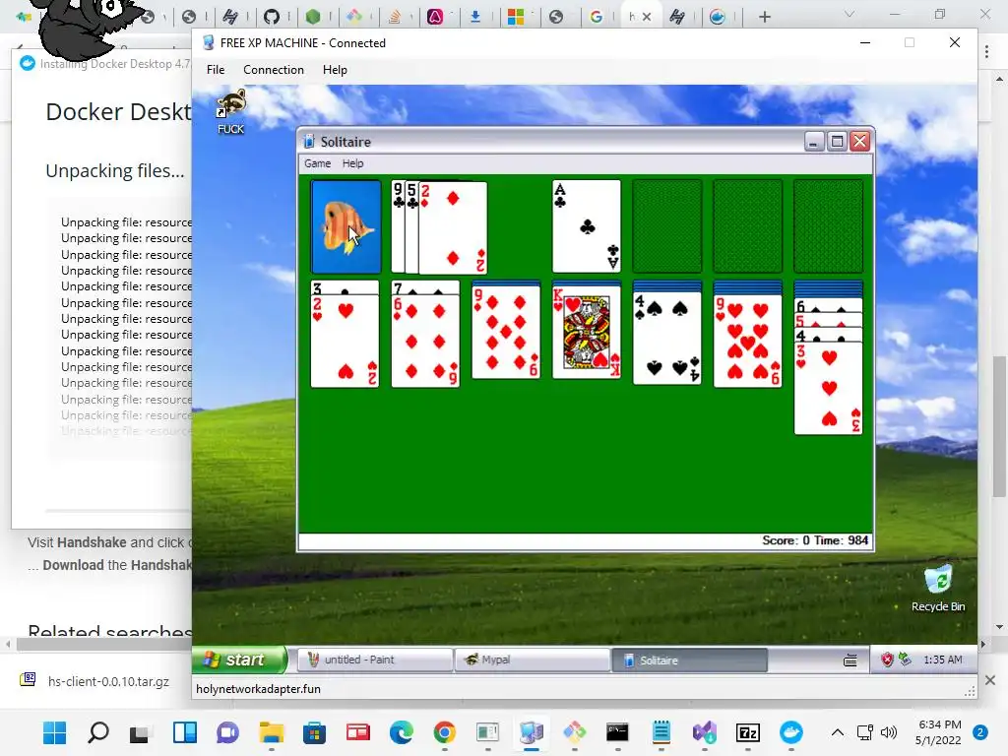This screenshot has width=1008, height=756.
Task: Open the Windows 11 Start menu
Action: click(x=55, y=732)
